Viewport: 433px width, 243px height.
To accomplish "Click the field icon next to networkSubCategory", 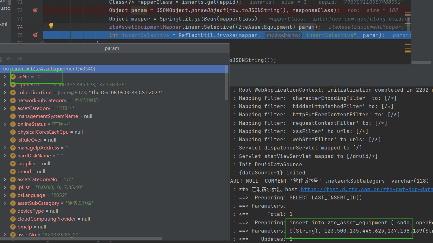I will point(13,100).
